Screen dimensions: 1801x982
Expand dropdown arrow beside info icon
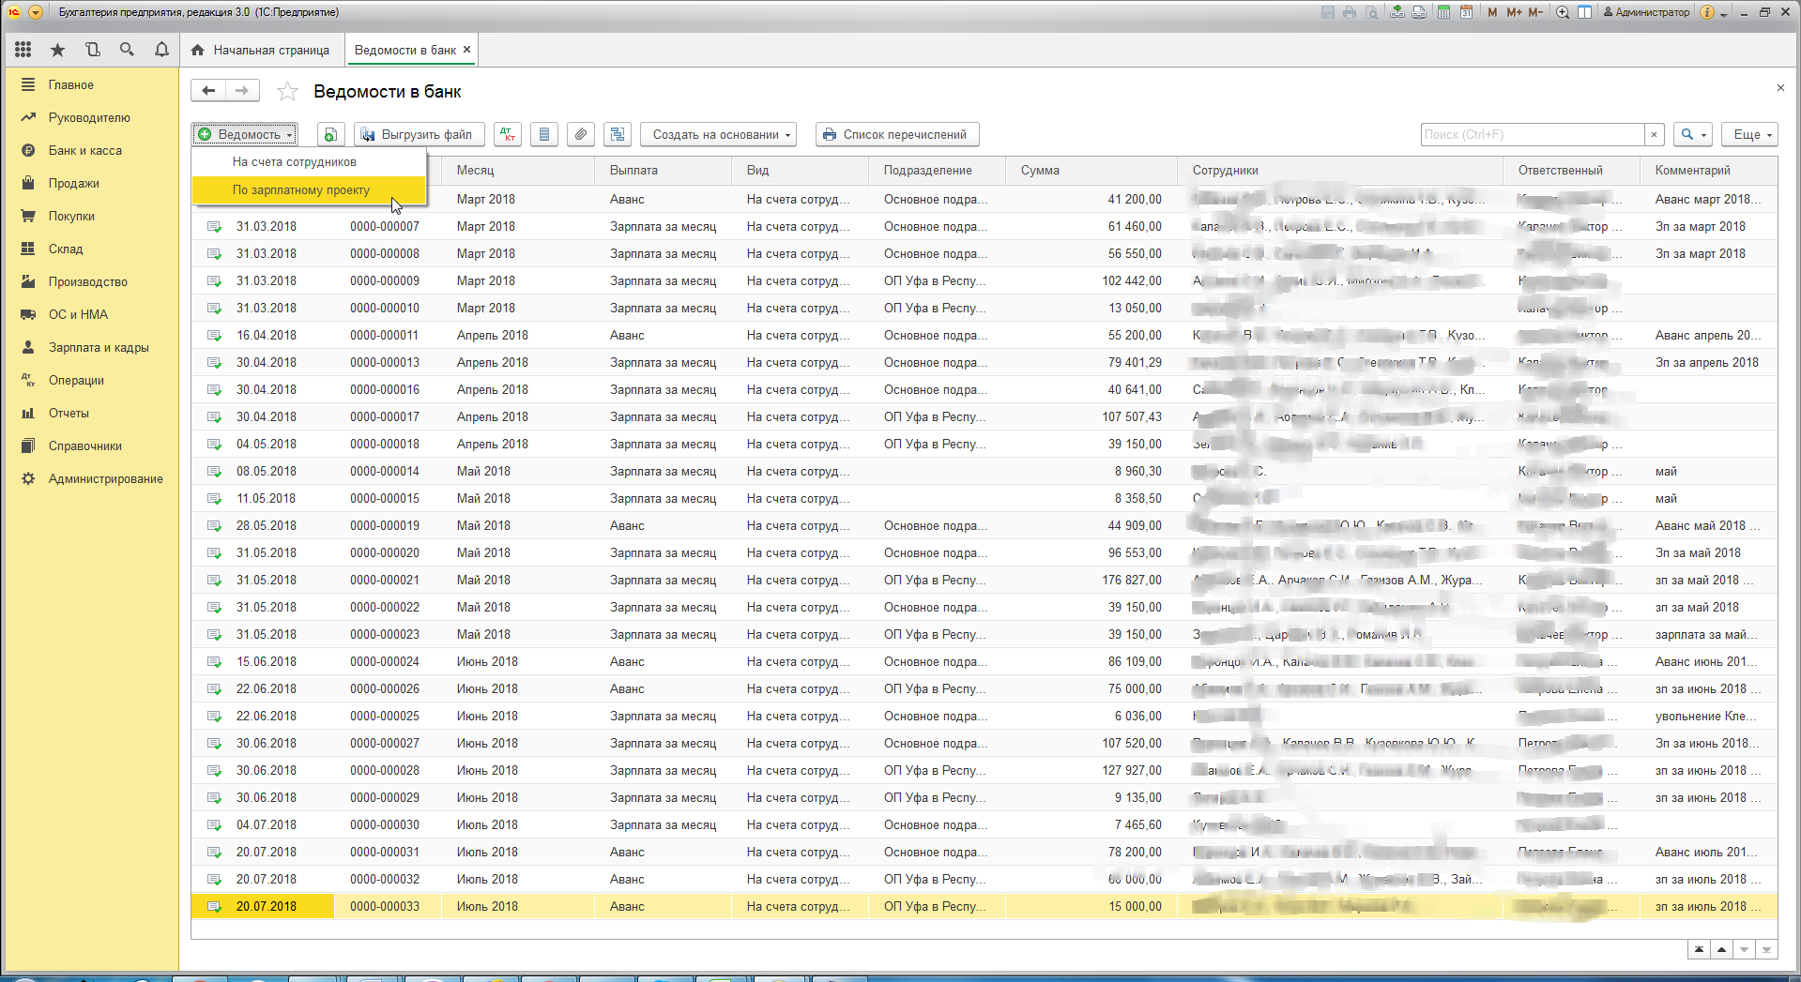point(1724,13)
